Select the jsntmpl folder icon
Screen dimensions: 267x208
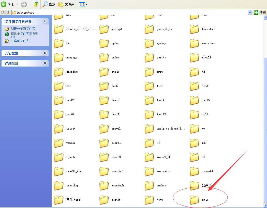[104, 29]
